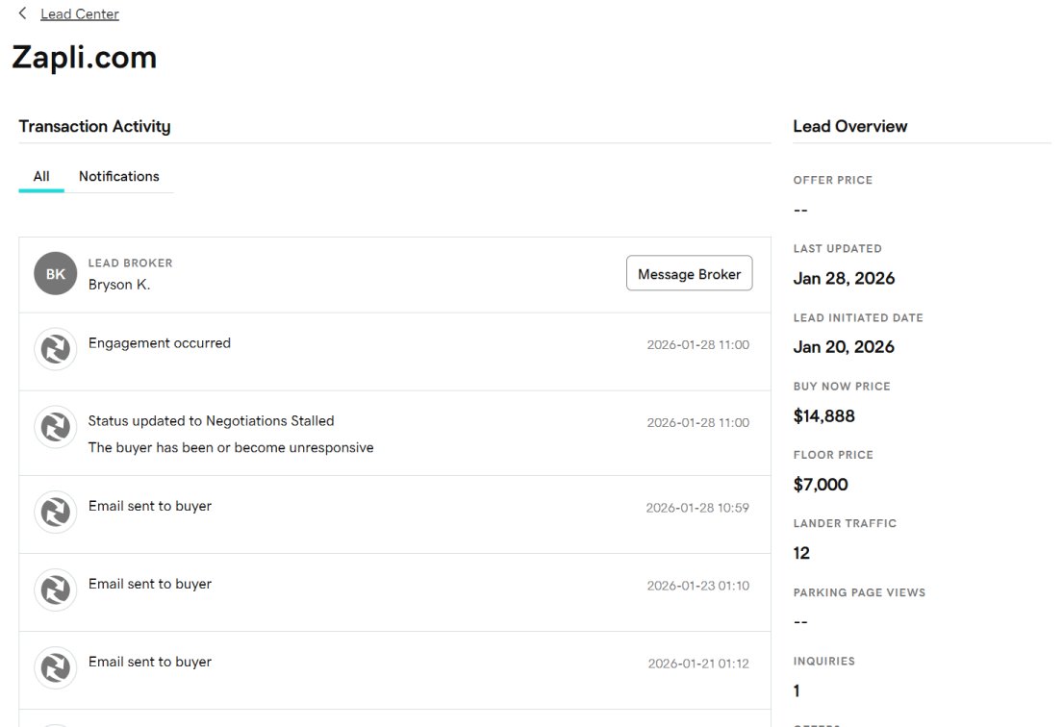Screen dimensions: 1063x727
Task: Click the 'Email sent to buyer' text dated 2026-01-23
Action: tap(150, 584)
